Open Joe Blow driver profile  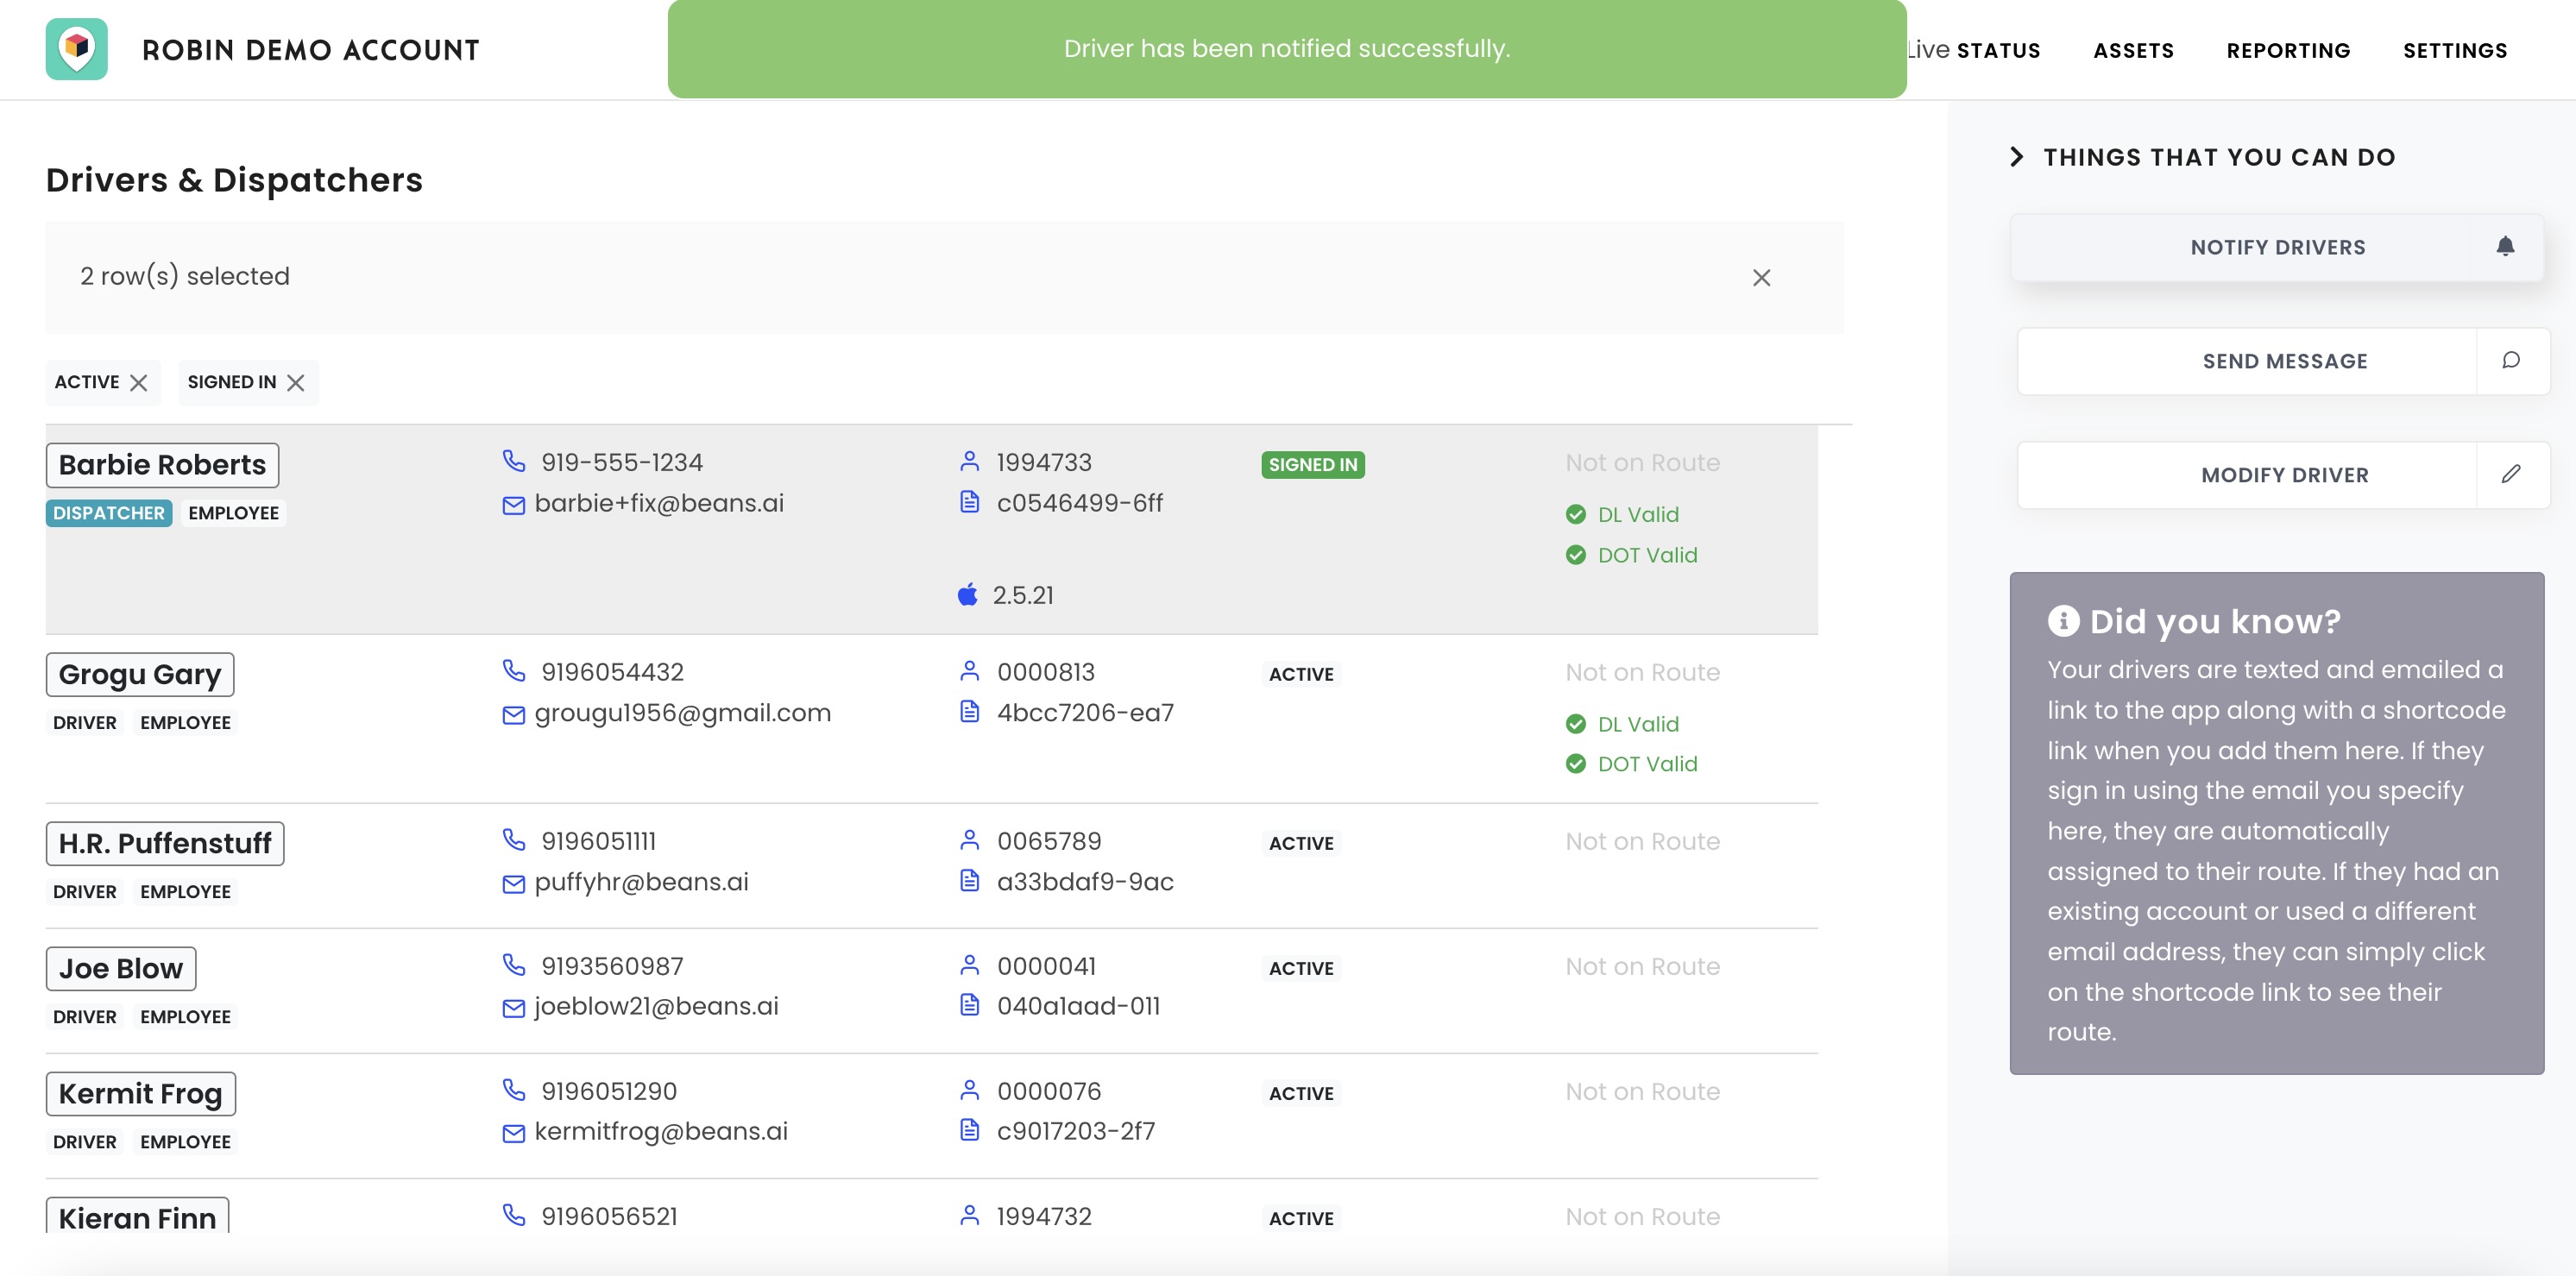point(121,969)
